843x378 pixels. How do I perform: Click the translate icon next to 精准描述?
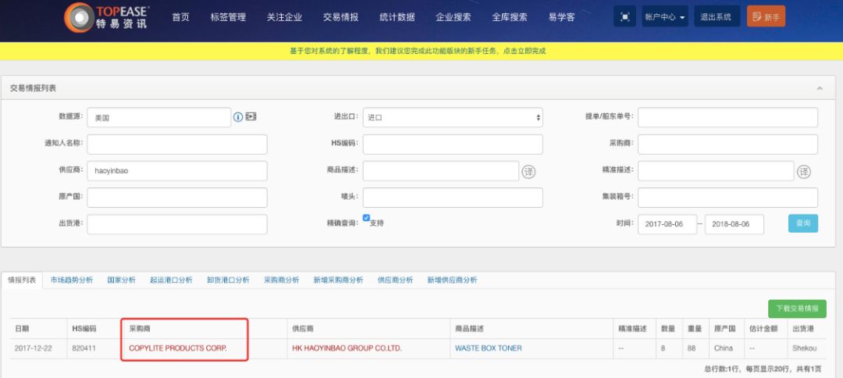click(804, 172)
